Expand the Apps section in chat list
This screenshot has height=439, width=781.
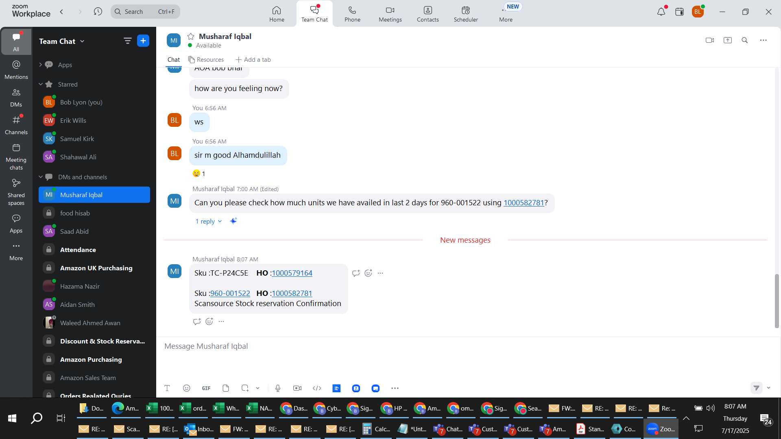[x=41, y=65]
